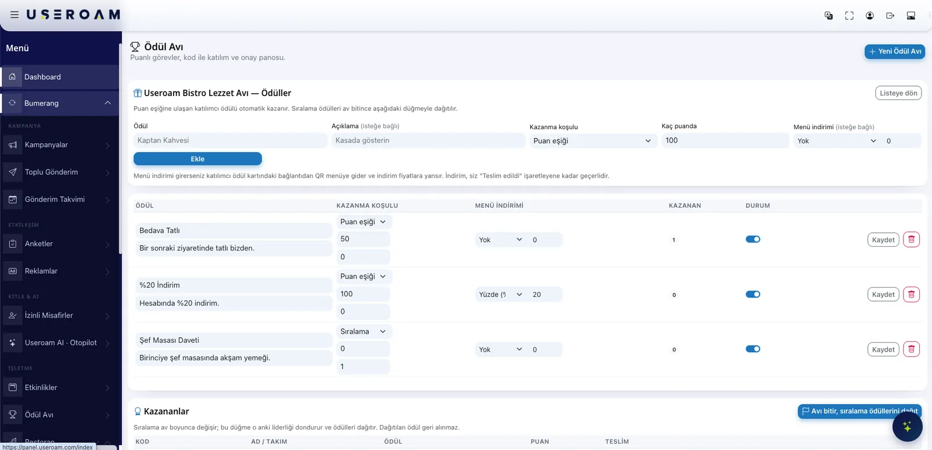This screenshot has width=932, height=450.
Task: Open Etkinlikler in the sidebar menu
Action: coord(59,388)
